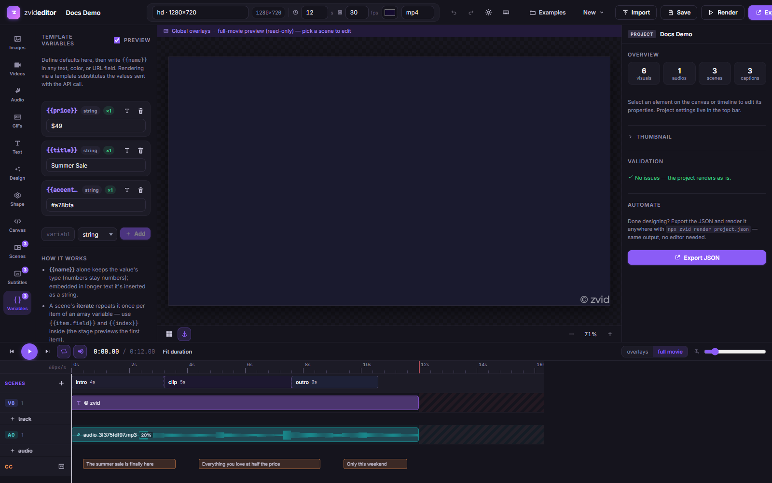Add a new visual track
772x483 pixels.
coord(21,419)
